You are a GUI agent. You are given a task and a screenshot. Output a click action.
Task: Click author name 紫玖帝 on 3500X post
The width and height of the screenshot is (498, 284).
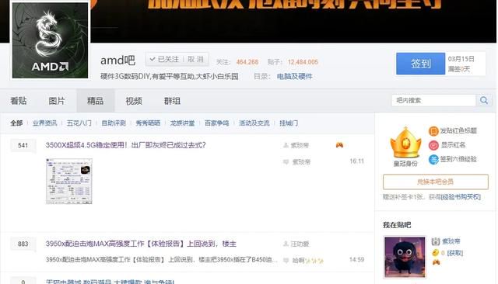coord(300,145)
